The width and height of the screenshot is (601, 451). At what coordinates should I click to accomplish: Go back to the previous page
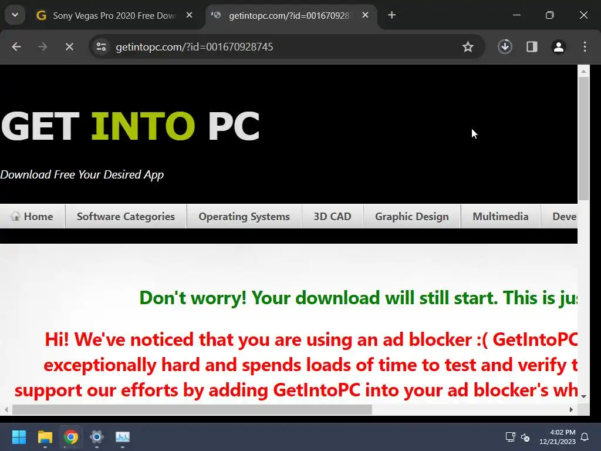point(16,47)
